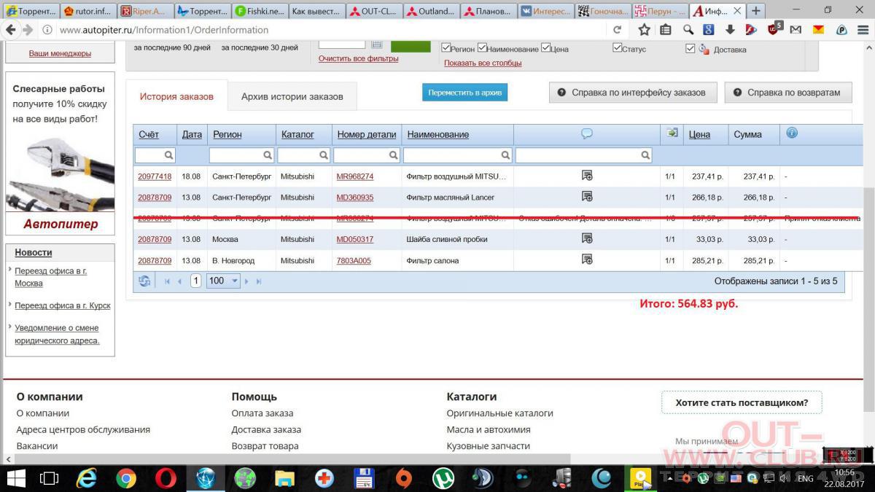Open the Ваши менеджеры link
875x492 pixels.
tap(60, 53)
